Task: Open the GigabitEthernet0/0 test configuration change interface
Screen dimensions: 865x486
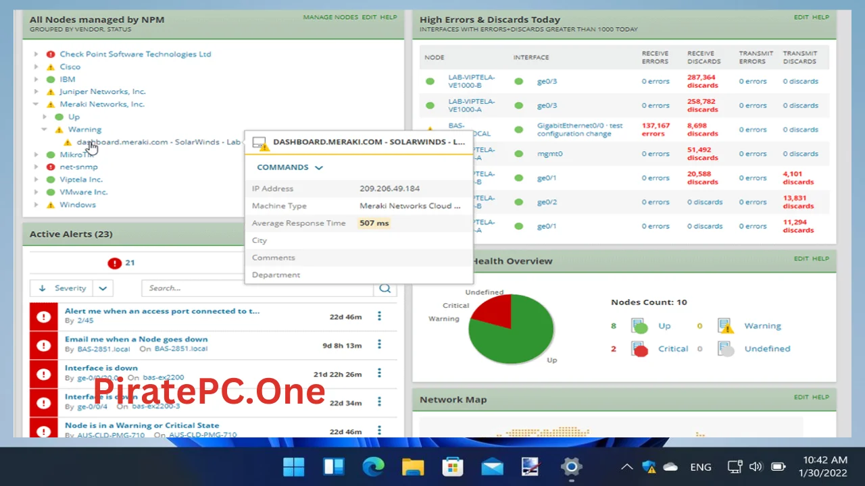Action: pos(580,130)
